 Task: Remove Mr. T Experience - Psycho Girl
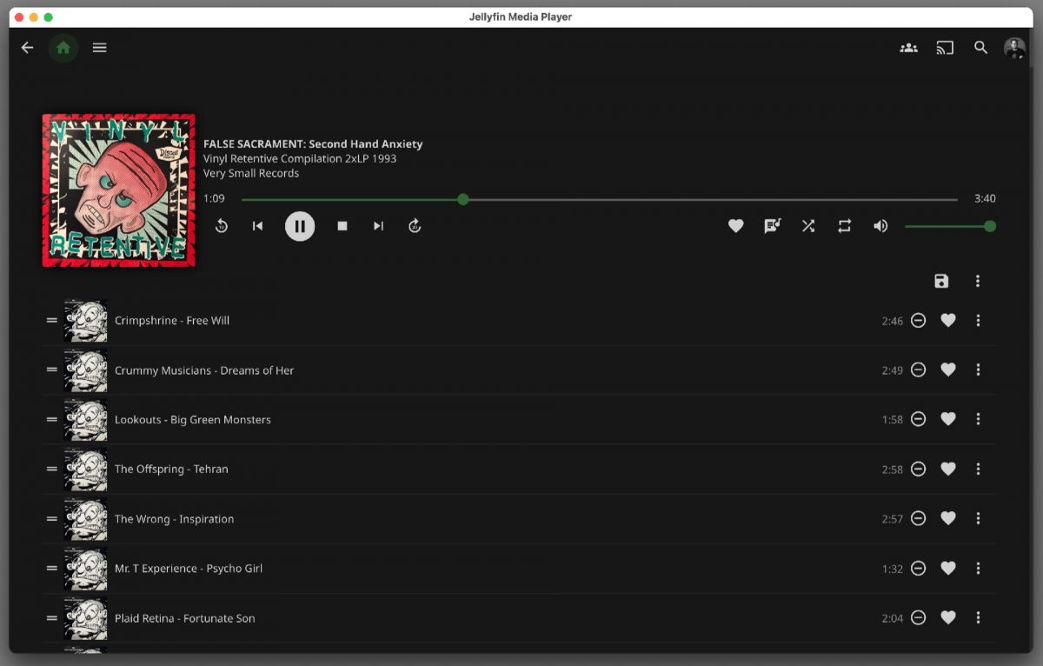(x=918, y=568)
